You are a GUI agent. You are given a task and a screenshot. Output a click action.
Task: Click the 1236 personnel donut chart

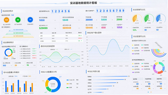point(53,84)
